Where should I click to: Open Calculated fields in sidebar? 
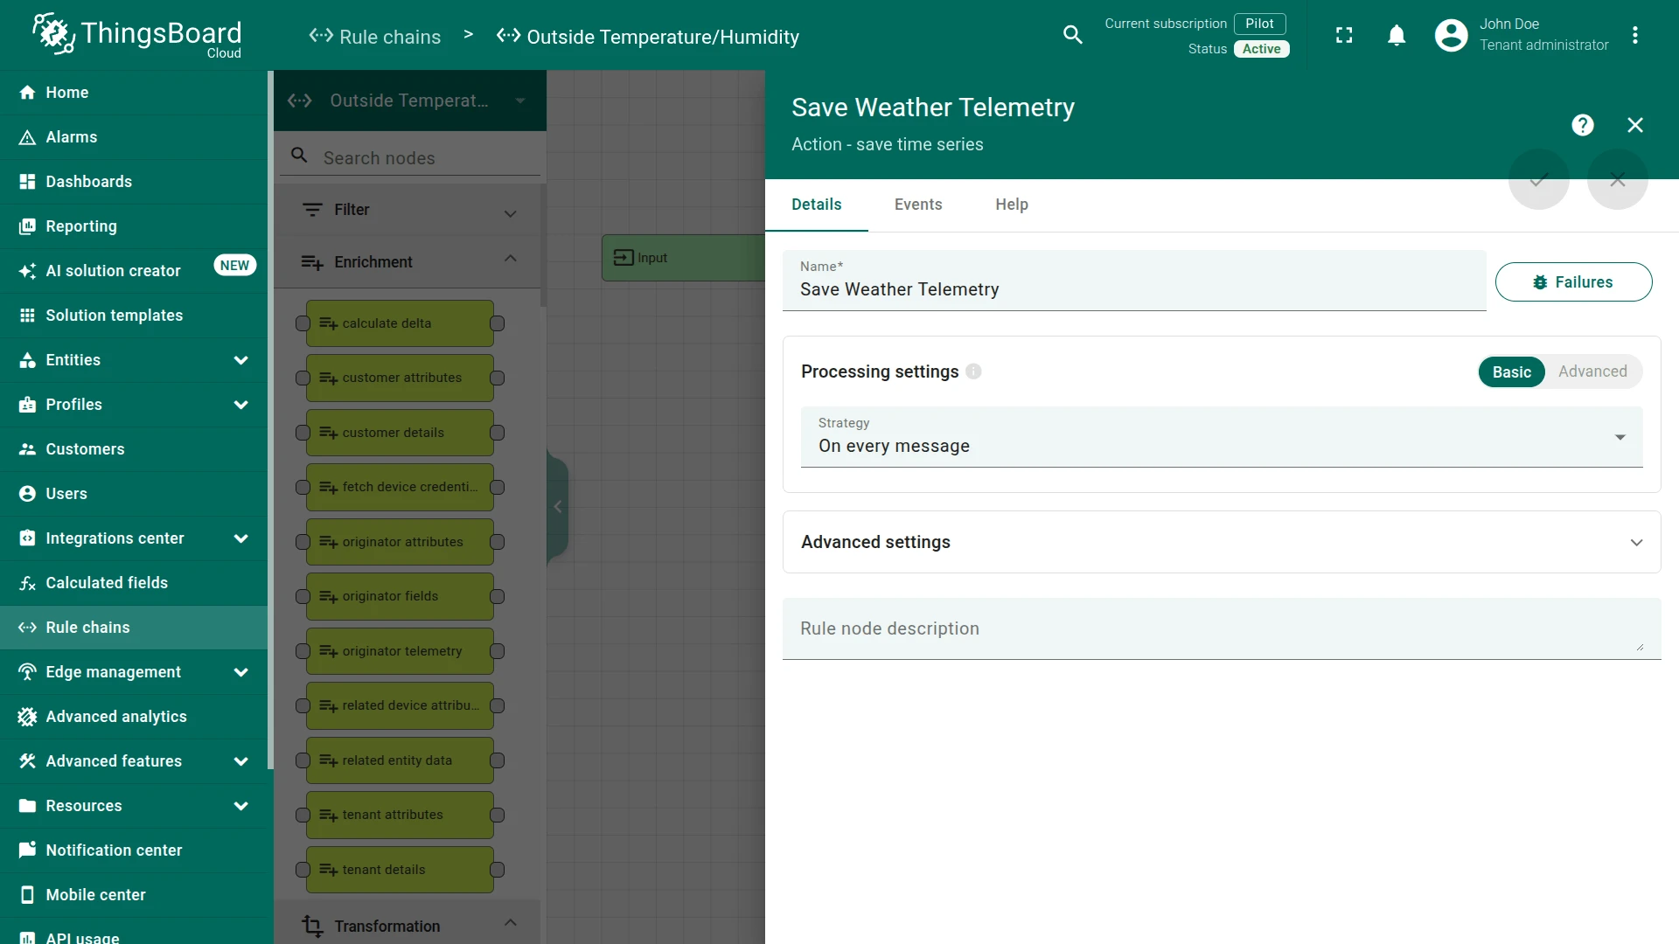click(x=134, y=583)
